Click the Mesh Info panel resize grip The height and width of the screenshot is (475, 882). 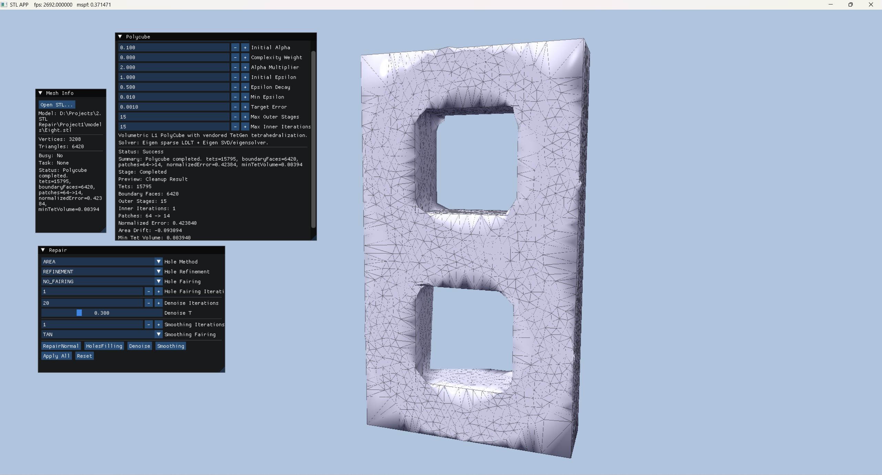point(103,230)
